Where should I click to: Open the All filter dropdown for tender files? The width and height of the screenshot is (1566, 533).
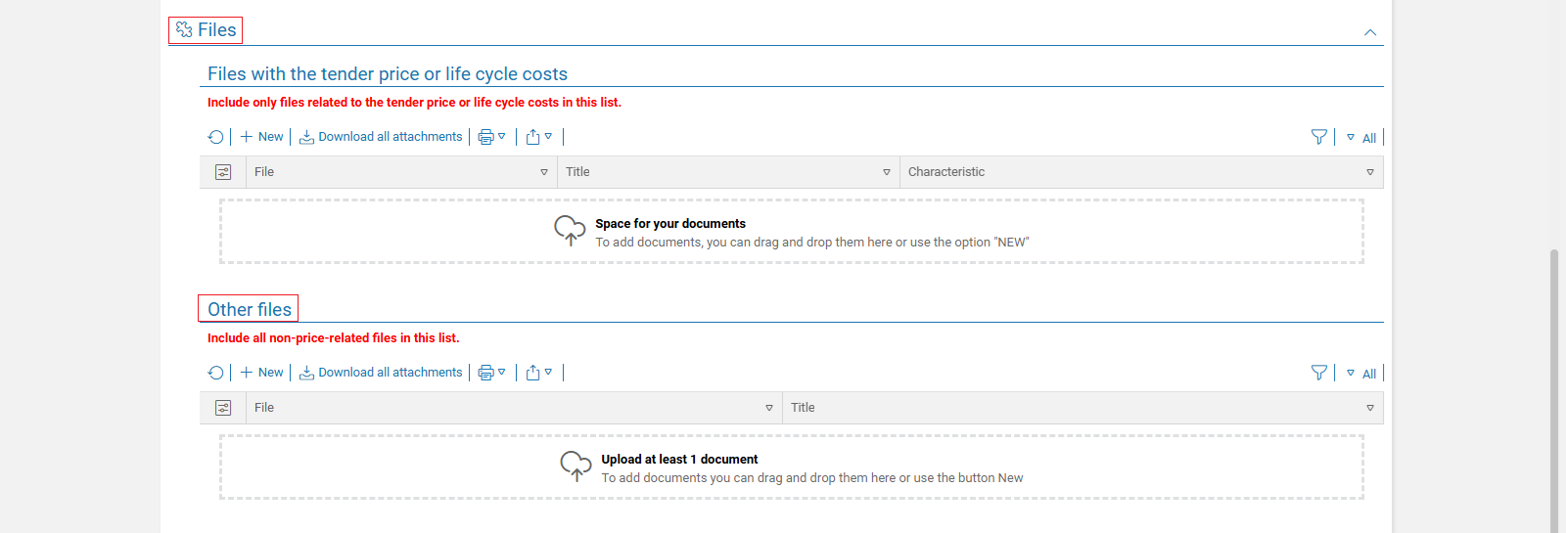coord(1361,138)
